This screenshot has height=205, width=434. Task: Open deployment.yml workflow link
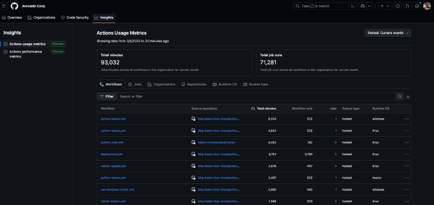point(111,154)
